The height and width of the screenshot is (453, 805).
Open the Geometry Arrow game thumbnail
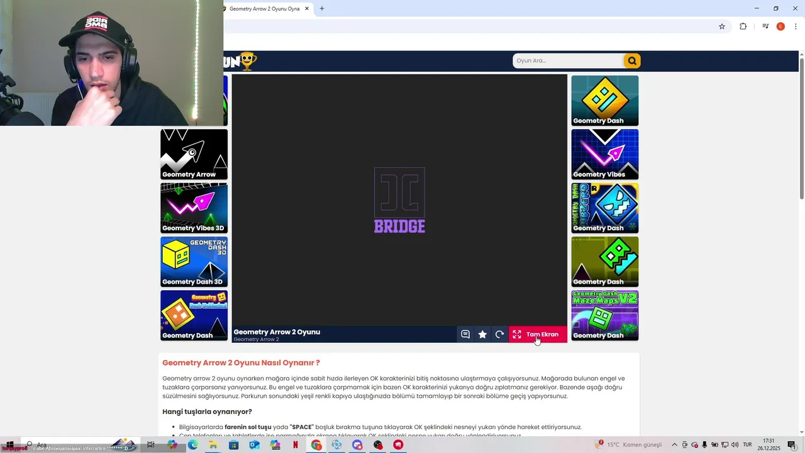tap(194, 154)
